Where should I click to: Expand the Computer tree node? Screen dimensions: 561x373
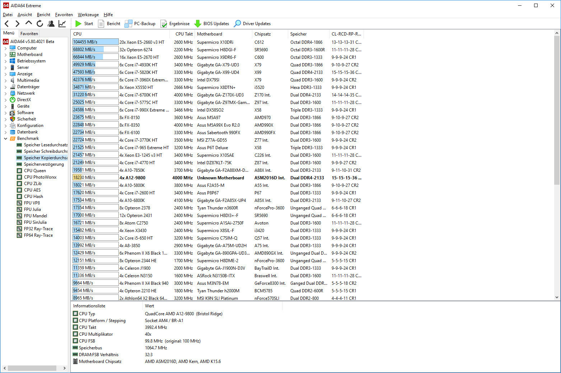[5, 48]
